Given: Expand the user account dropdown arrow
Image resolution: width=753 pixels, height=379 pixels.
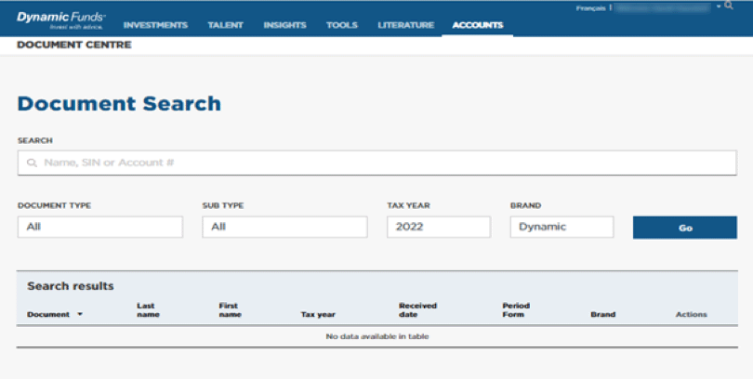Looking at the screenshot, I should (719, 7).
